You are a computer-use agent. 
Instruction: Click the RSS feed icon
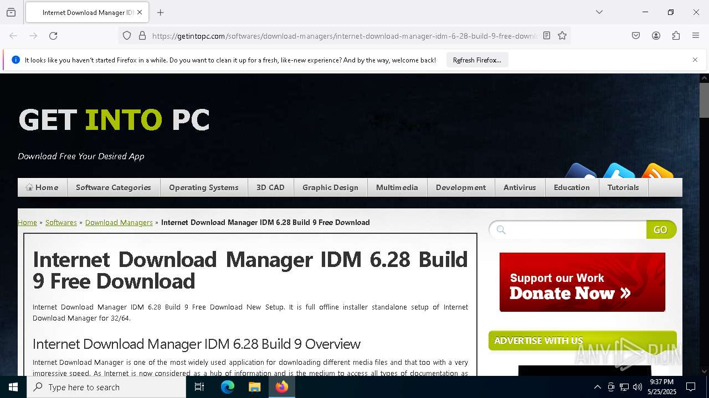pos(657,171)
